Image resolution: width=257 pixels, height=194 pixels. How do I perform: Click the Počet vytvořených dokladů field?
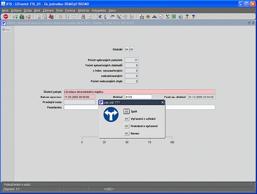pos(132,65)
